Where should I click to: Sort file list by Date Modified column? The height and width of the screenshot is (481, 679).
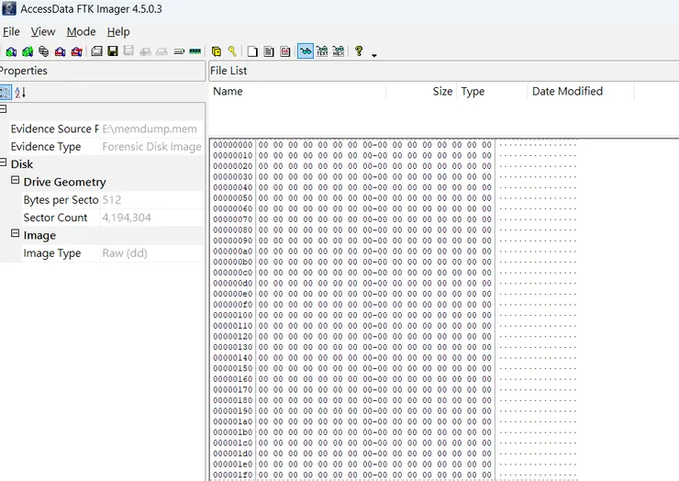coord(567,91)
